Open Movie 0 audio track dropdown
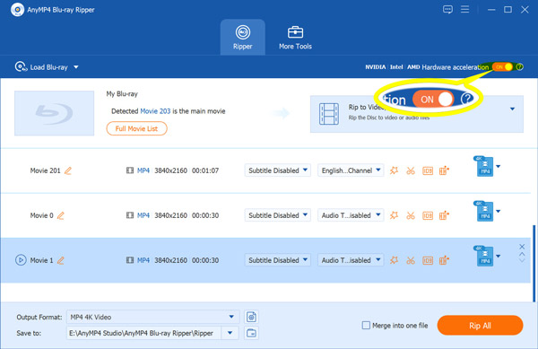This screenshot has height=349, width=538. (x=351, y=215)
